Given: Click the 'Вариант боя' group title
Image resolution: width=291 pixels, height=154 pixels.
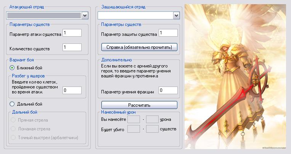Looking at the screenshot, I should point(22,60).
